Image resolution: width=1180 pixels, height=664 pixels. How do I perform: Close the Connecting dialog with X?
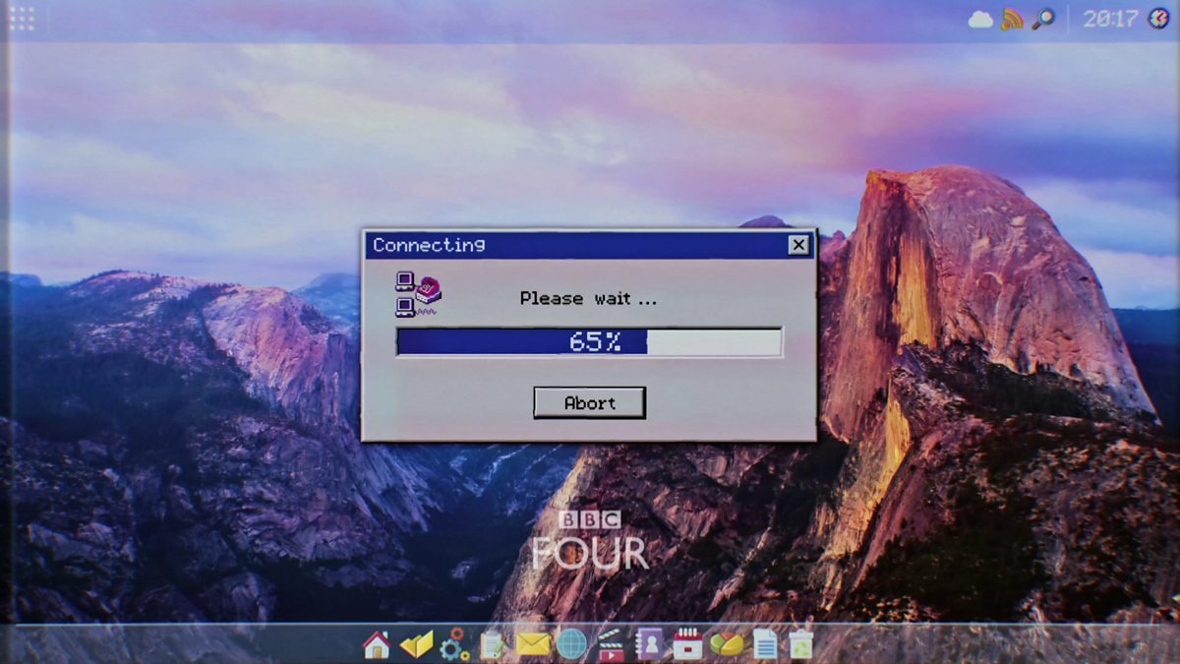tap(798, 245)
